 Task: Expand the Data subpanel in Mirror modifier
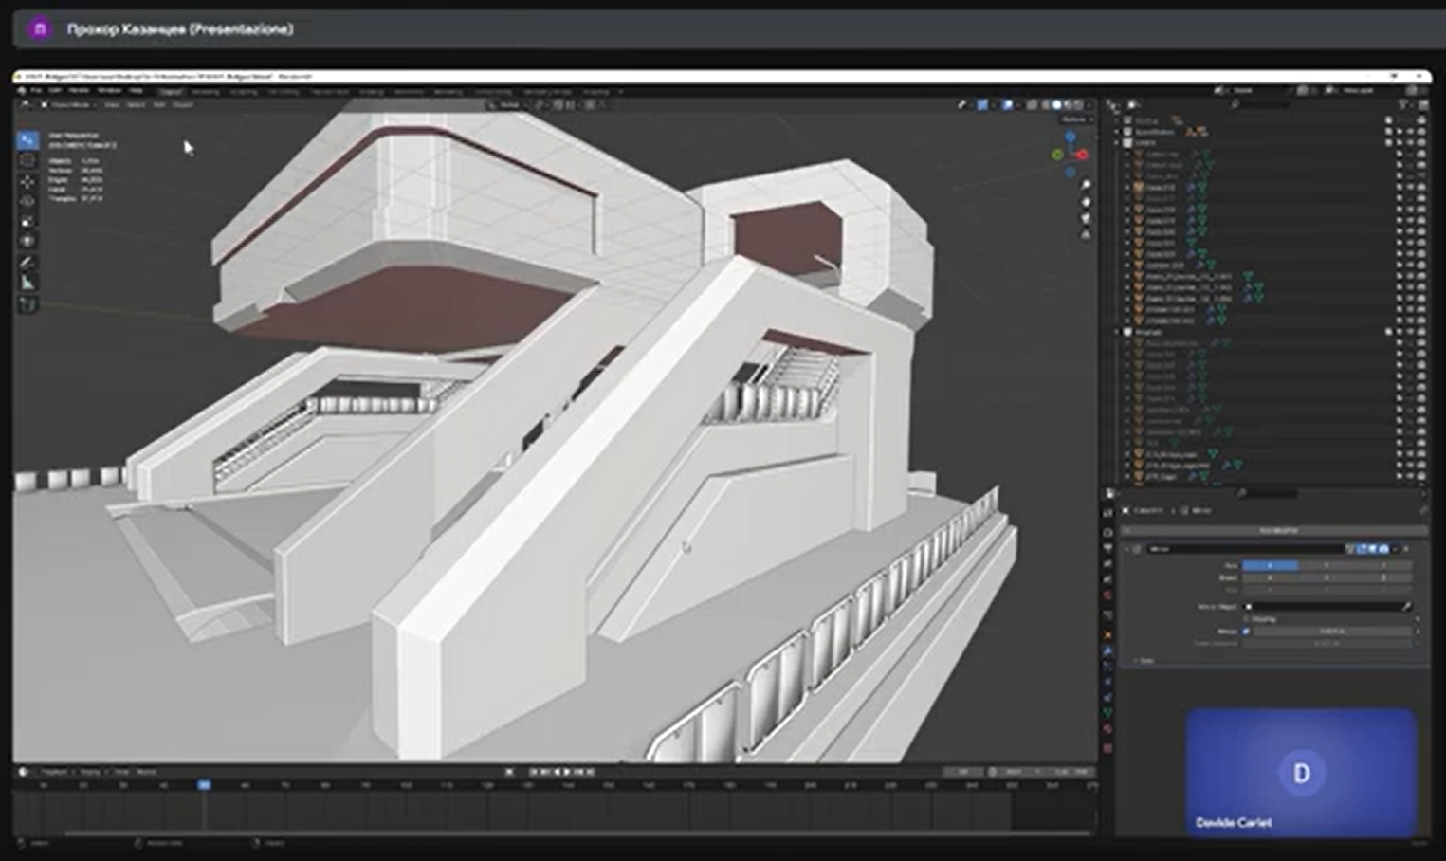point(1144,660)
